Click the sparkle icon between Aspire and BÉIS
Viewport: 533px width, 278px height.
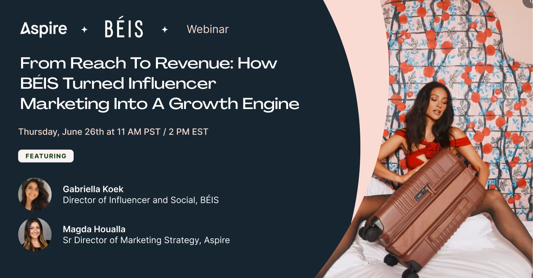[84, 30]
